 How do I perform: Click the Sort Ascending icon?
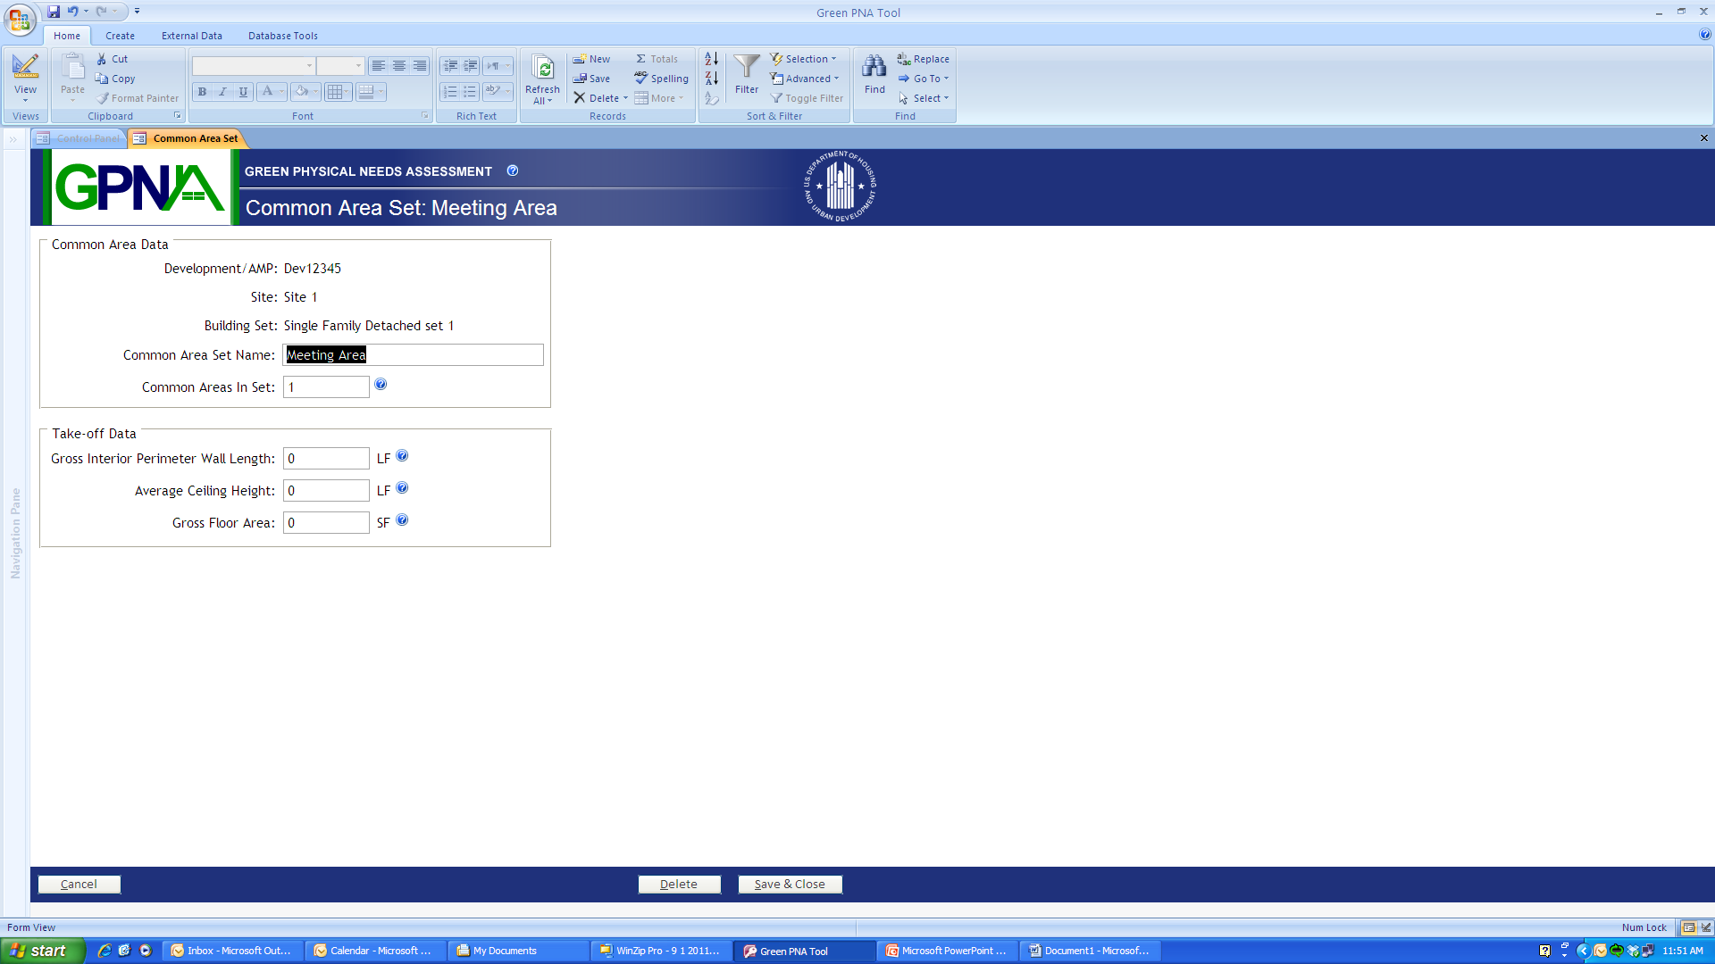[712, 59]
